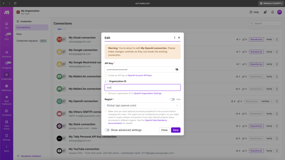Open My Tally connection three-dot menu
This screenshot has width=285, height=160.
pyautogui.click(x=277, y=138)
